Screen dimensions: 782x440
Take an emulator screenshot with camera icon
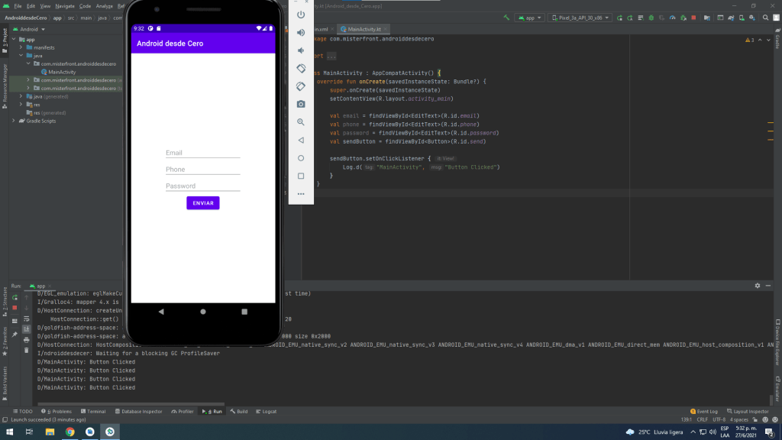[301, 104]
